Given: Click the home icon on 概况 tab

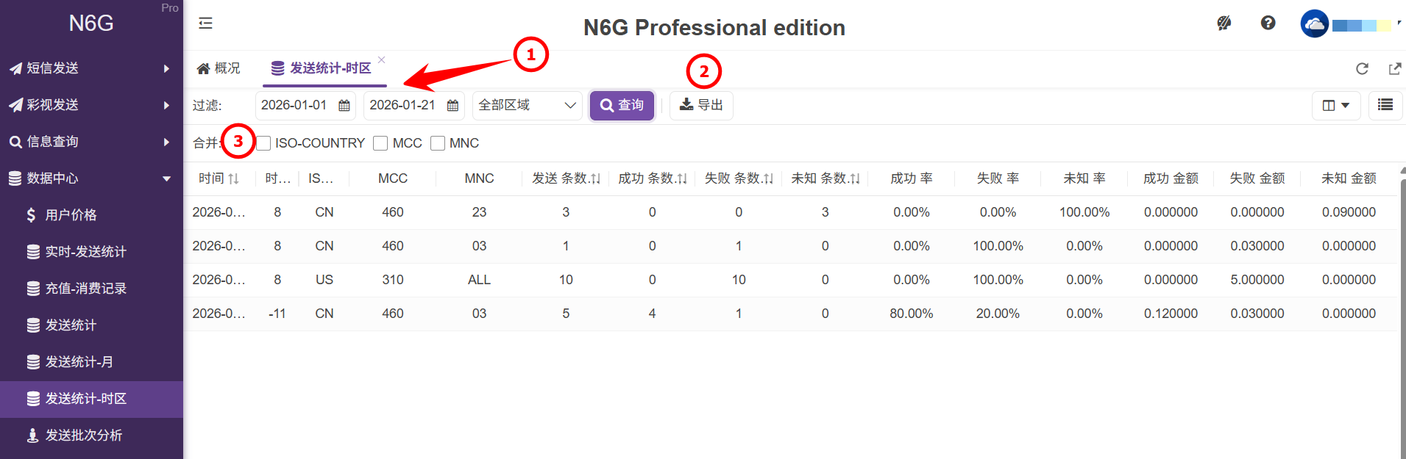Looking at the screenshot, I should coord(203,68).
